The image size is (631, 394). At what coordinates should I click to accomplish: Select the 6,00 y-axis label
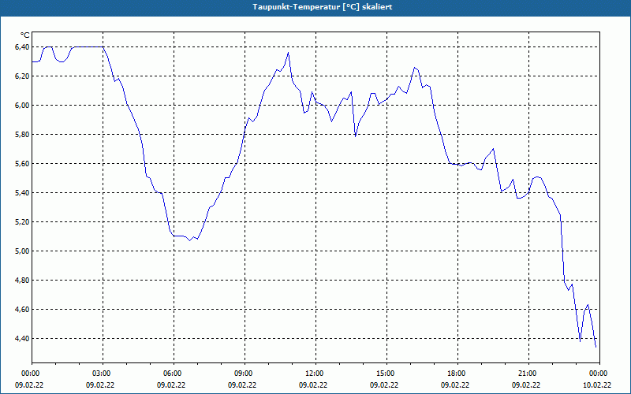(22, 106)
